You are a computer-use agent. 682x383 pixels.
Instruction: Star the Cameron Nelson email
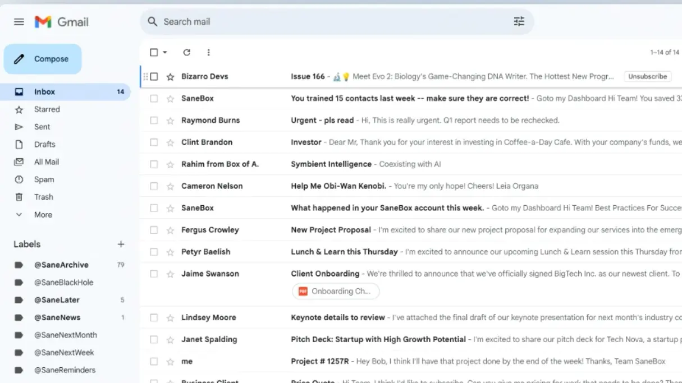170,186
